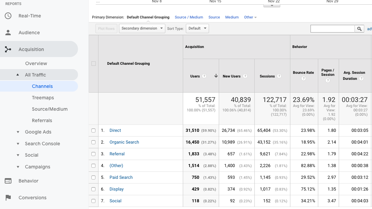The width and height of the screenshot is (372, 209).
Task: Check the Paid Search row checkbox
Action: (x=93, y=177)
